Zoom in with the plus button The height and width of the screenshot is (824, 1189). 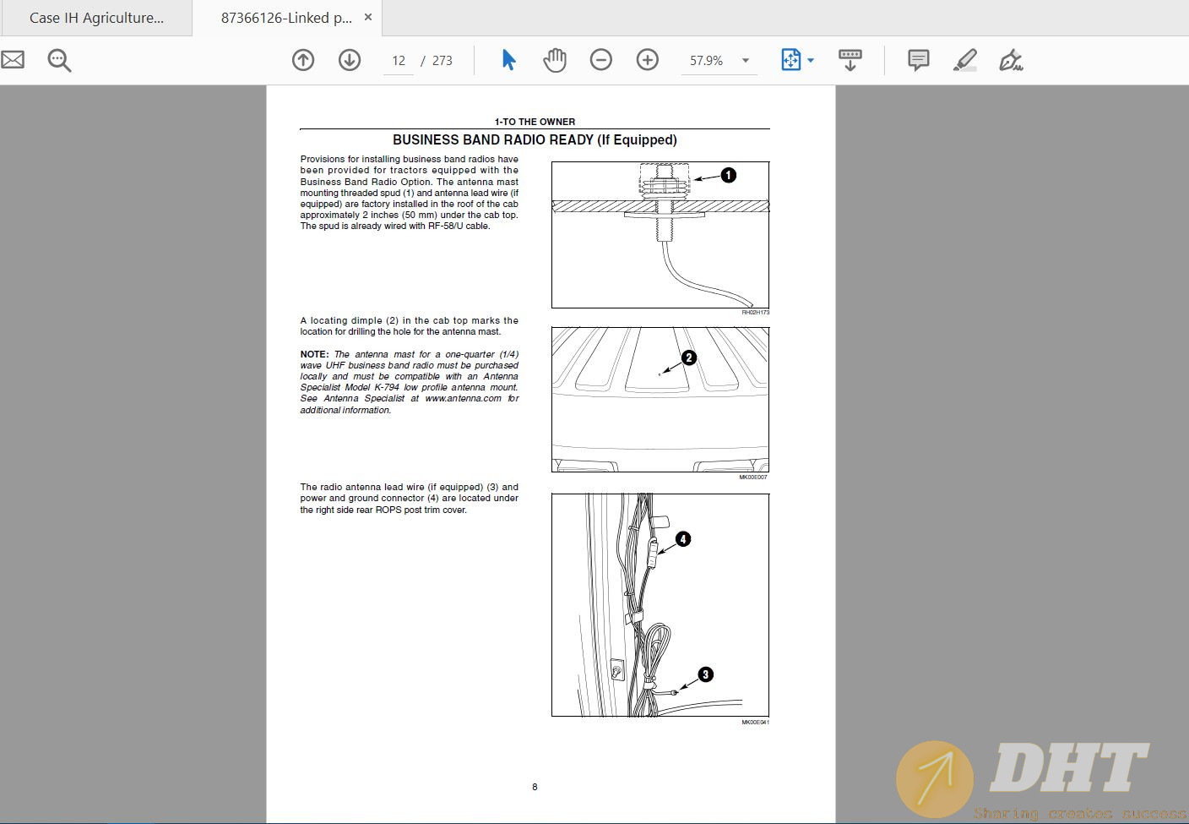[648, 60]
